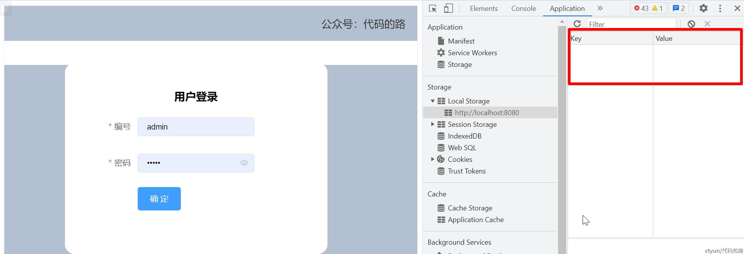Toggle the device toolbar icon
Image resolution: width=744 pixels, height=254 pixels.
pyautogui.click(x=448, y=8)
